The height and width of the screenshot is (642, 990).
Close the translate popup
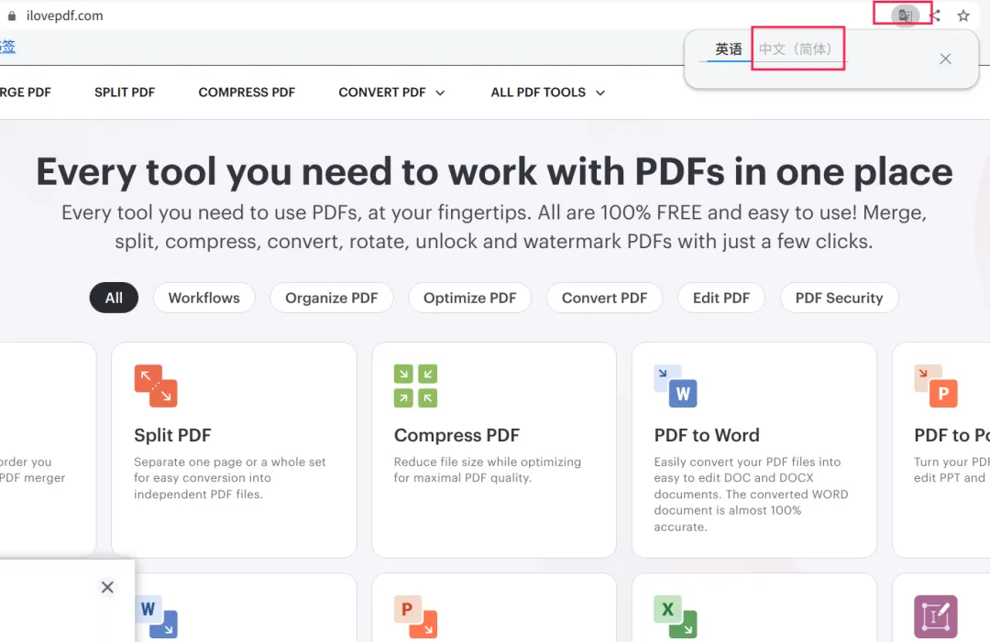(x=945, y=59)
